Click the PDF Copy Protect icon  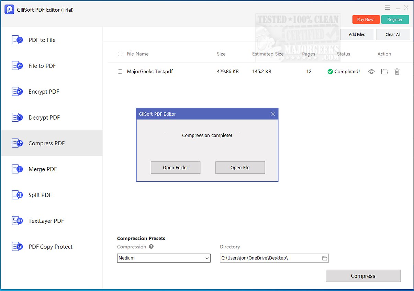pyautogui.click(x=17, y=246)
